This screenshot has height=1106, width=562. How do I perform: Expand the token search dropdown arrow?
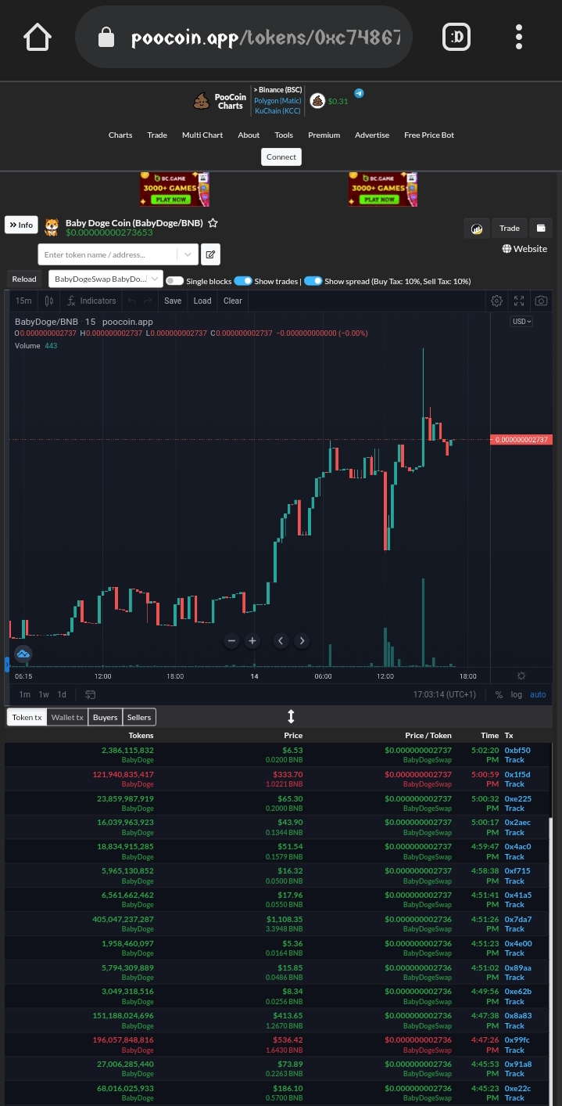coord(187,254)
